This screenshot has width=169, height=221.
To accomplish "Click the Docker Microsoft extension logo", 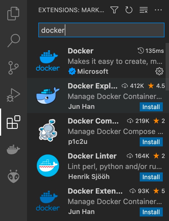I will (x=48, y=60).
